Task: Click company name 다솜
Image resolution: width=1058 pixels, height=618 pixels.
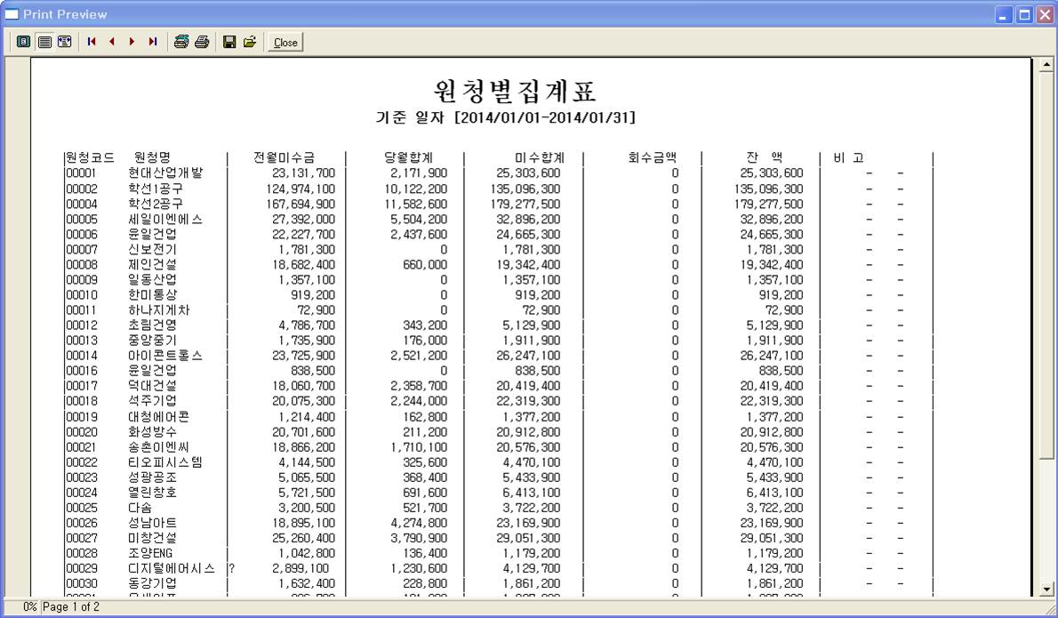Action: (140, 508)
